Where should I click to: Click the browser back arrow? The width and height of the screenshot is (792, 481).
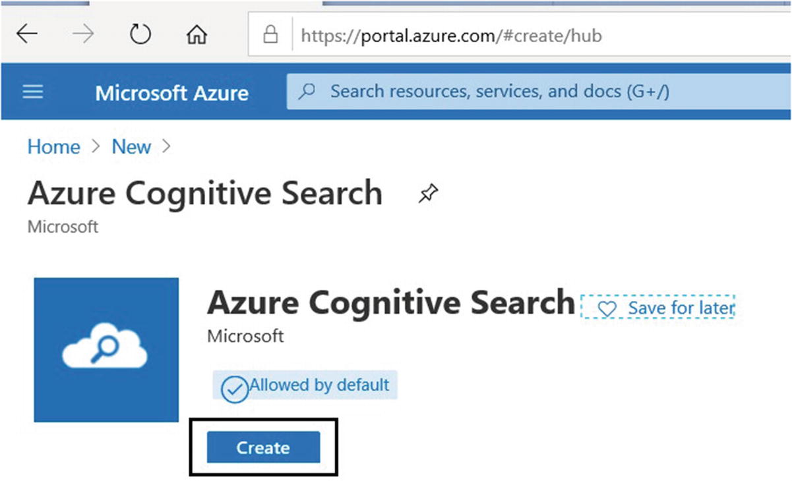coord(27,34)
